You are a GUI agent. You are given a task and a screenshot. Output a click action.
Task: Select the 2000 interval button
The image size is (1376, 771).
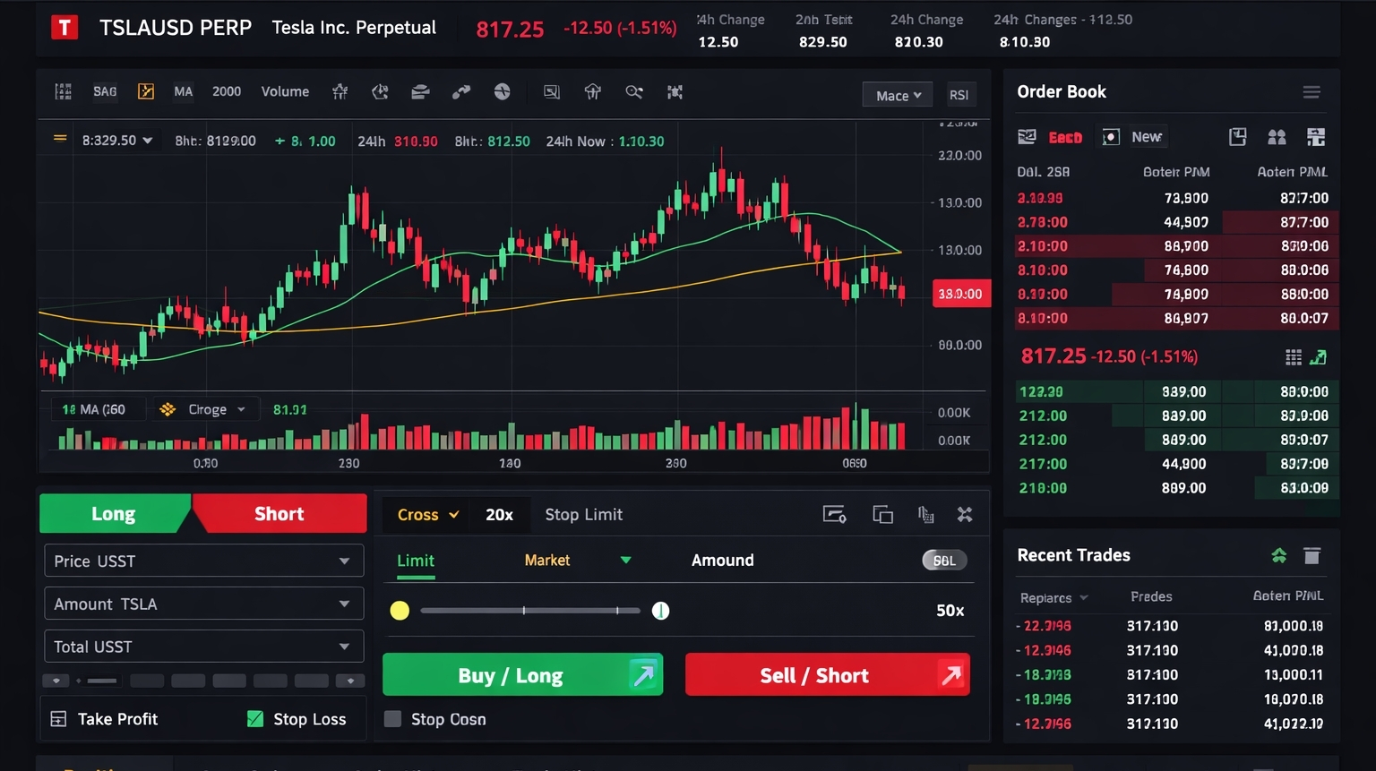point(227,91)
